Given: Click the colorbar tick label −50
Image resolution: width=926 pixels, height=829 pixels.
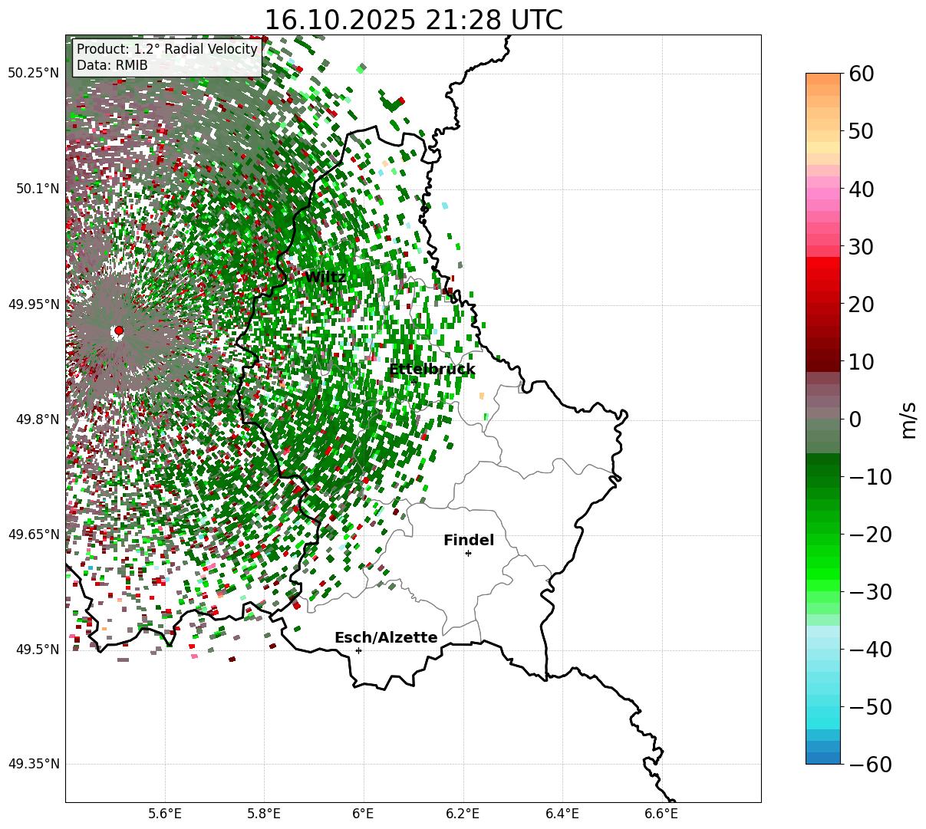Looking at the screenshot, I should pyautogui.click(x=870, y=707).
